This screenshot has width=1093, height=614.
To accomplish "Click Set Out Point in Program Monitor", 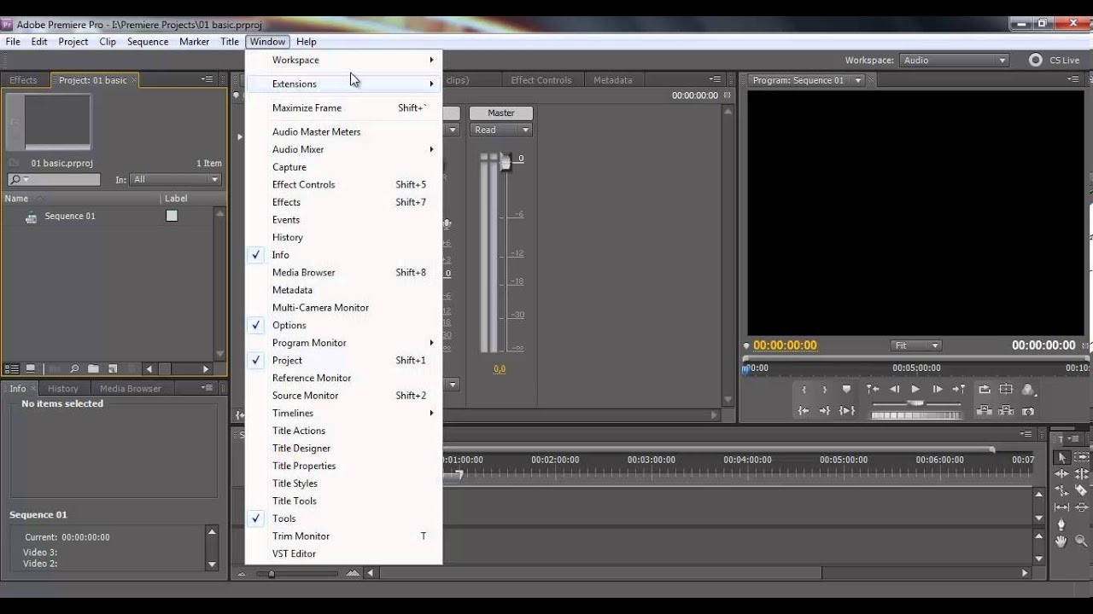I will 825,390.
